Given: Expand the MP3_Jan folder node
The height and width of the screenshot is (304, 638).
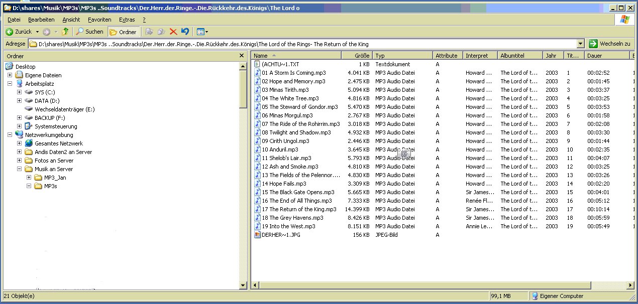Looking at the screenshot, I should point(29,178).
